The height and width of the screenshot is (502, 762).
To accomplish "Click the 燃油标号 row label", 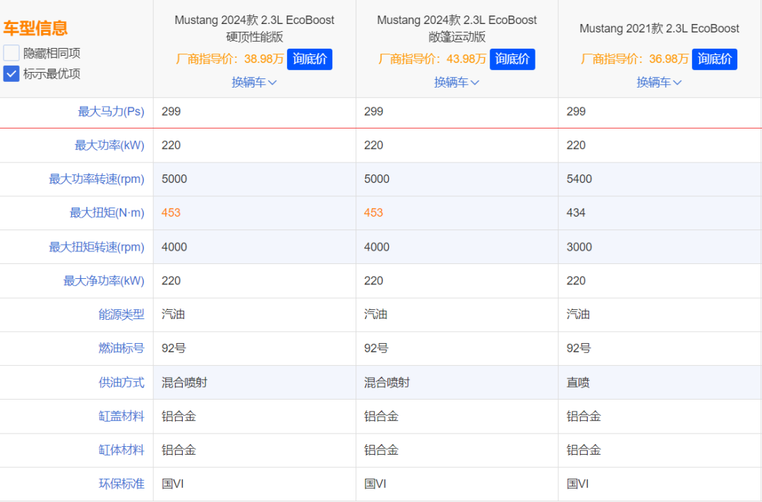I will click(x=121, y=348).
